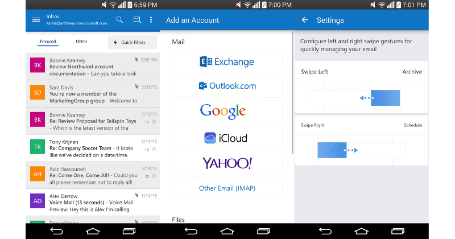Open Review Northwind account documentation email
455x239 pixels.
click(x=93, y=67)
